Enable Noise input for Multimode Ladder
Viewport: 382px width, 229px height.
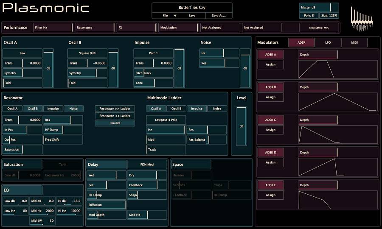click(x=217, y=109)
